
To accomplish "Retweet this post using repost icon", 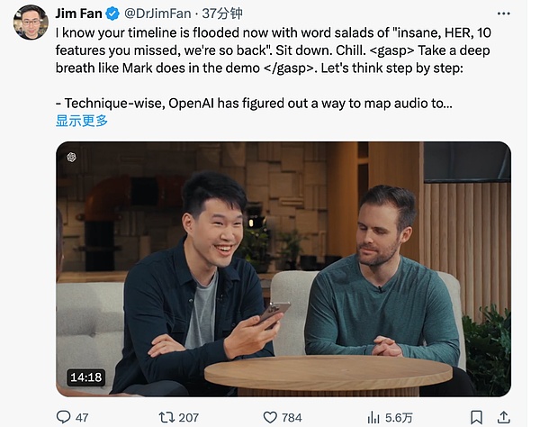I will 166,417.
